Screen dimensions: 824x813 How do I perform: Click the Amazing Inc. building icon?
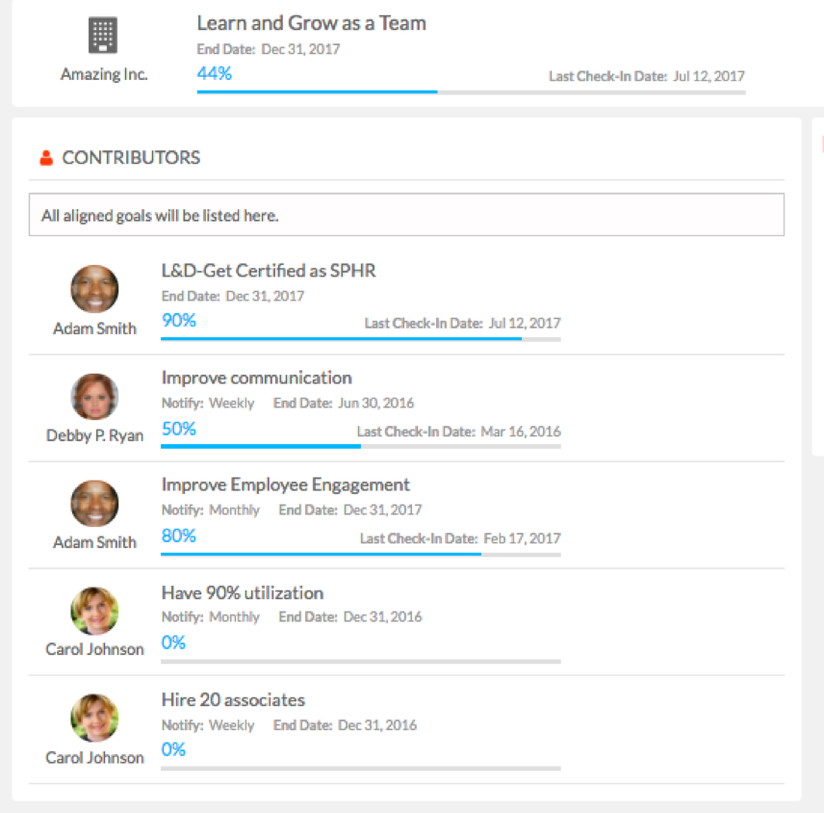102,36
